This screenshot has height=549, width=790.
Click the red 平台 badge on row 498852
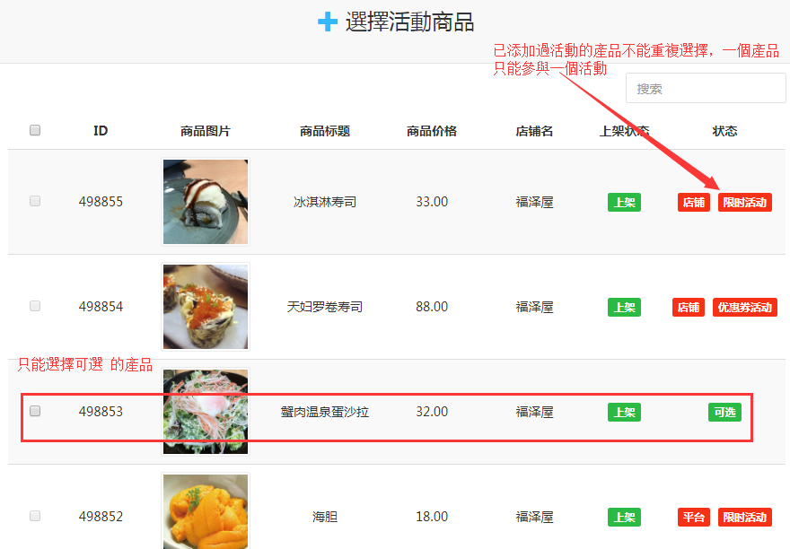click(x=694, y=517)
